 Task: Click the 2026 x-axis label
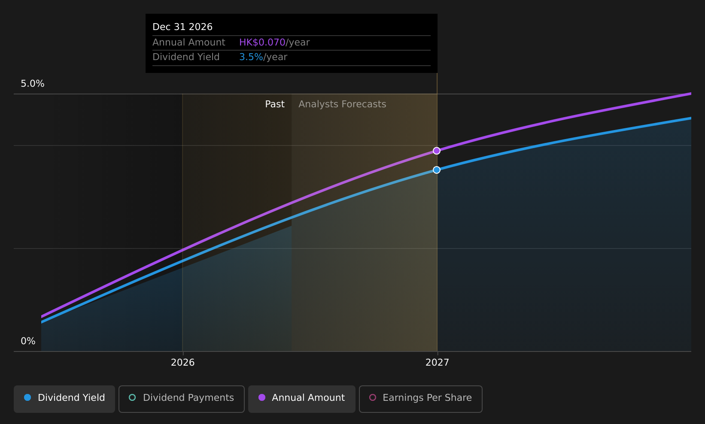(x=183, y=363)
